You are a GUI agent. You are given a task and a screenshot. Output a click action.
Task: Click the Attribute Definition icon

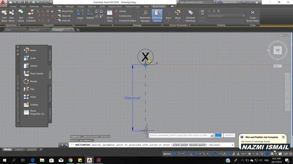(x=190, y=16)
